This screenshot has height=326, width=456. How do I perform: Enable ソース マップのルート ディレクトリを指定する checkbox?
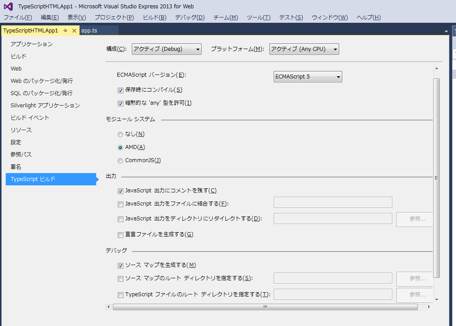pyautogui.click(x=120, y=279)
